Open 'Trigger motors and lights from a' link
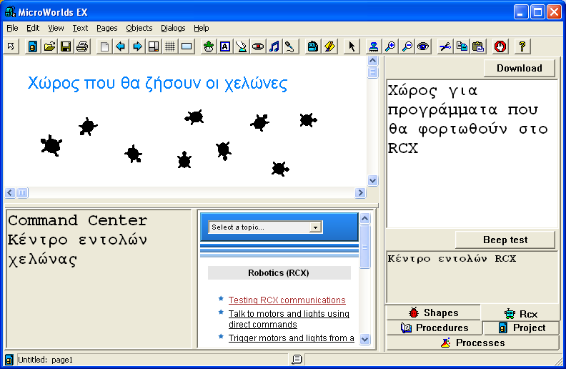Image resolution: width=566 pixels, height=369 pixels. tap(292, 338)
